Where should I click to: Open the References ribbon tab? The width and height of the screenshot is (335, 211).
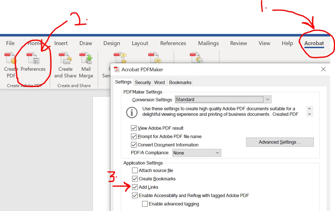click(x=173, y=43)
